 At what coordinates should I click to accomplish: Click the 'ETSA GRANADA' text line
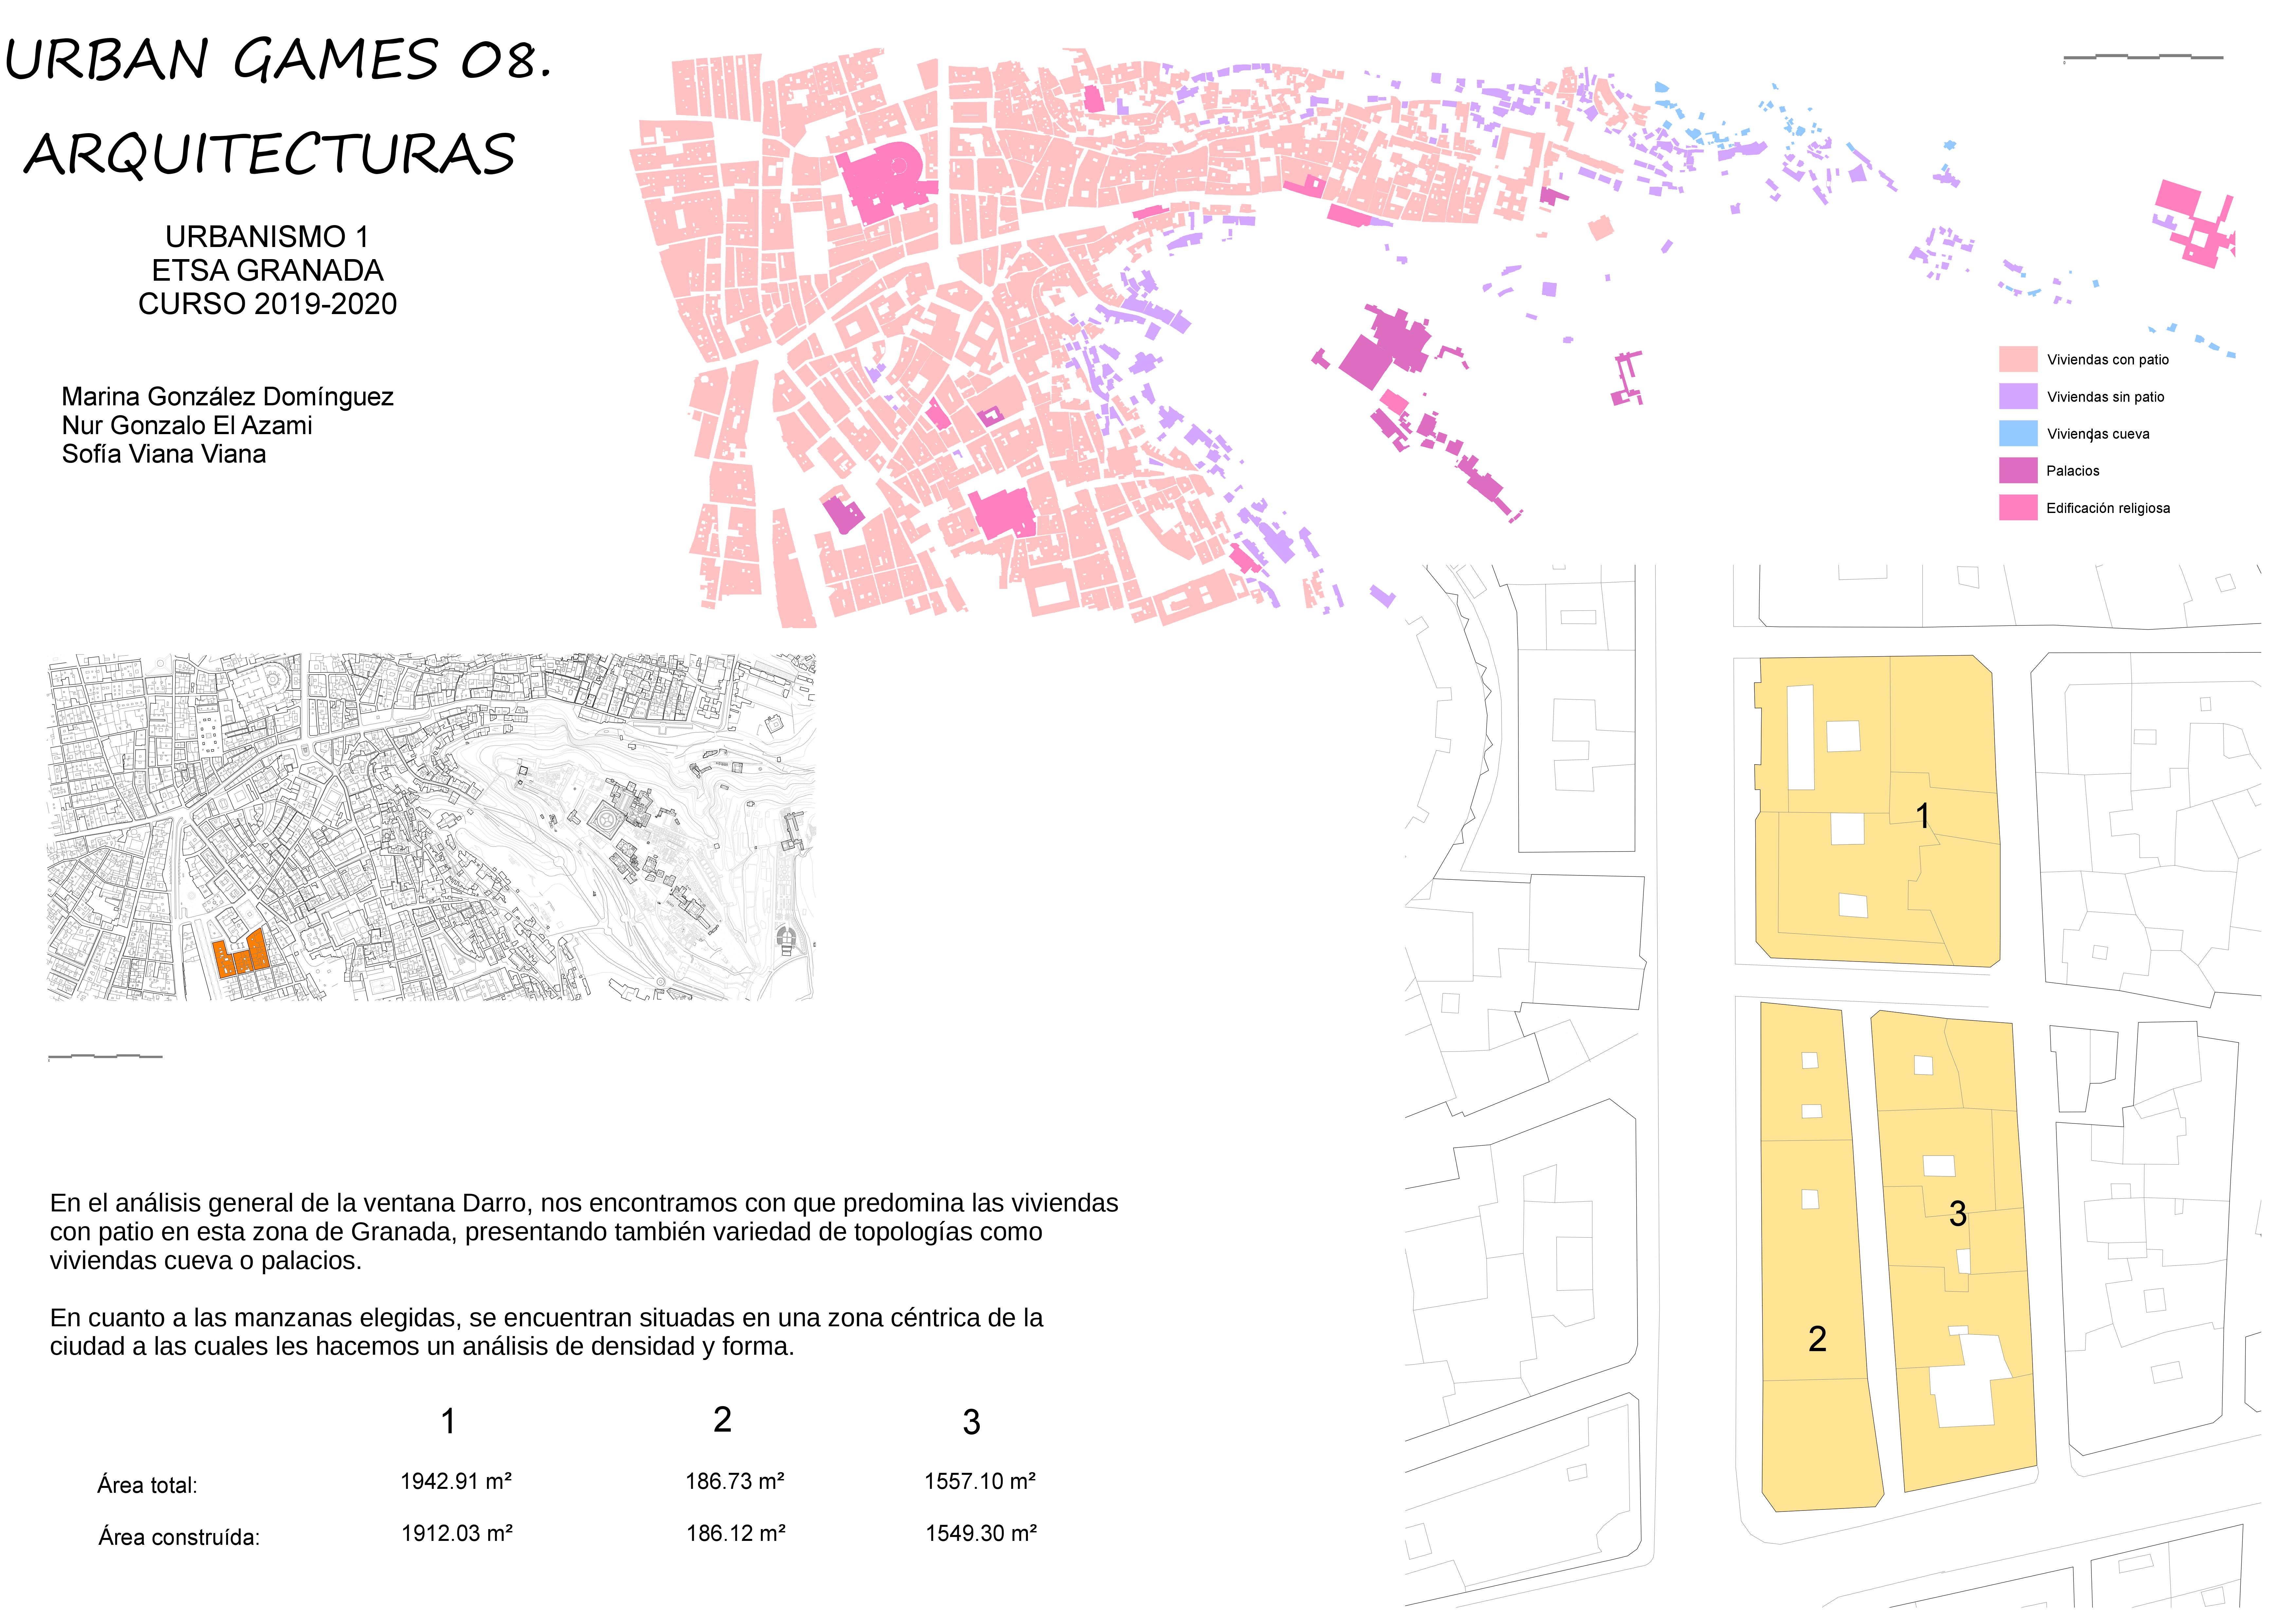[267, 270]
